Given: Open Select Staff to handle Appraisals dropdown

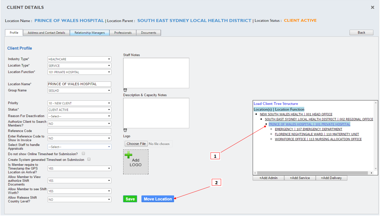Looking at the screenshot, I should [80, 147].
